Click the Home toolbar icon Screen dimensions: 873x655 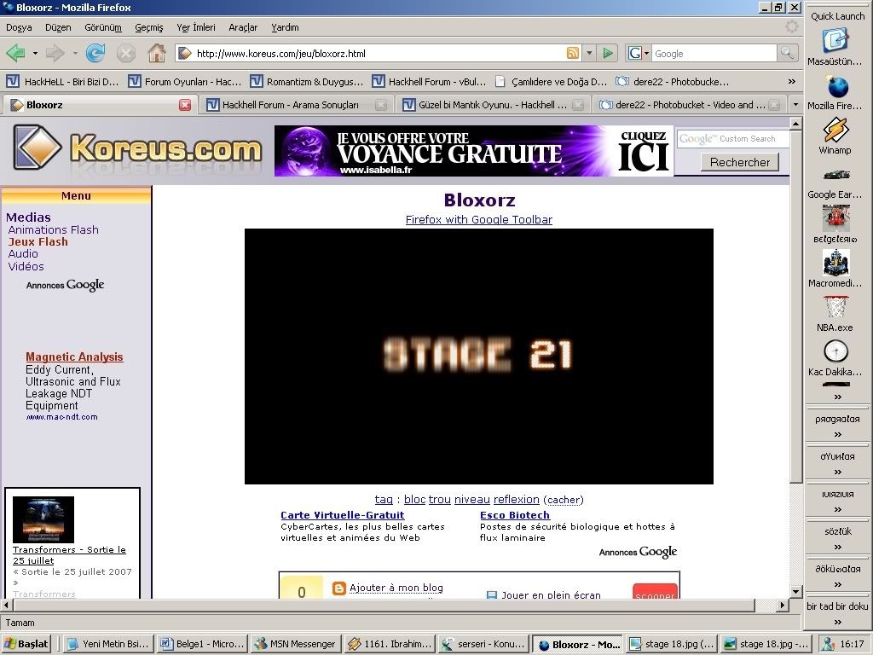coord(157,54)
